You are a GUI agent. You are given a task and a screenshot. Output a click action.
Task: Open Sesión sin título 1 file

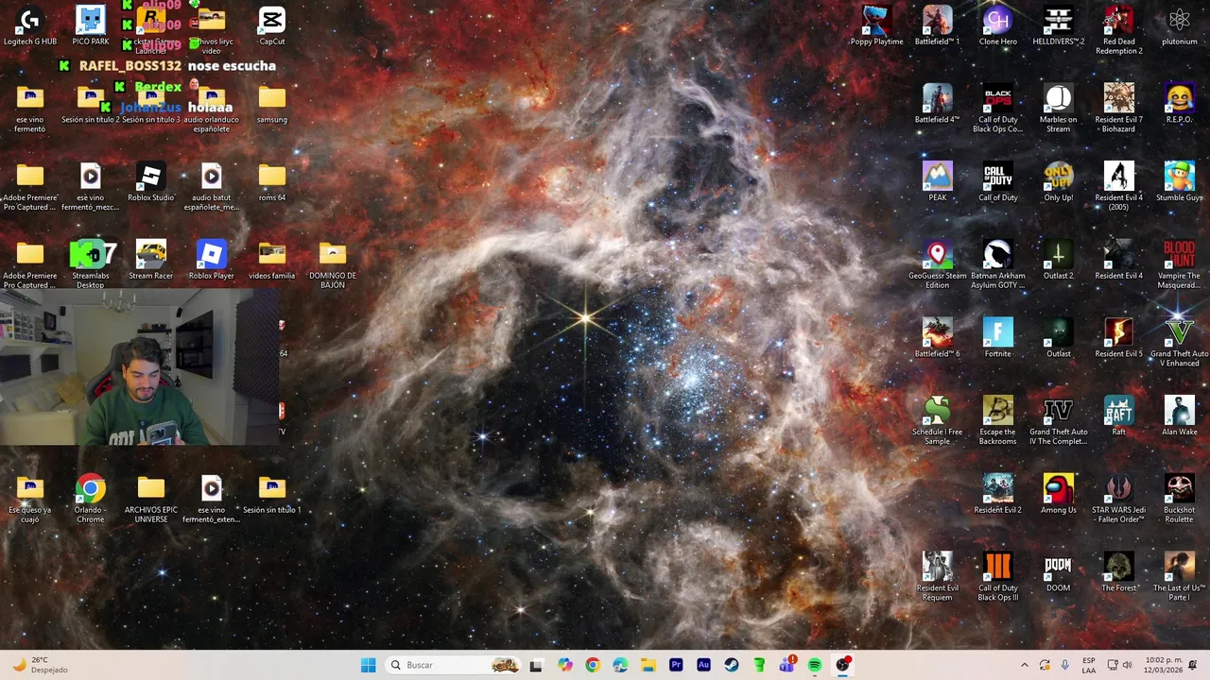[272, 494]
